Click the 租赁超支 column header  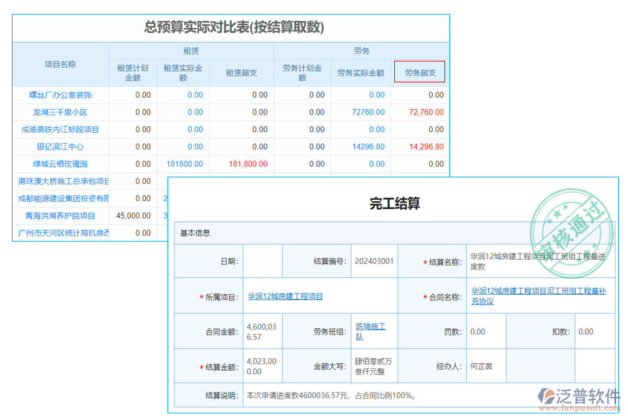(241, 71)
